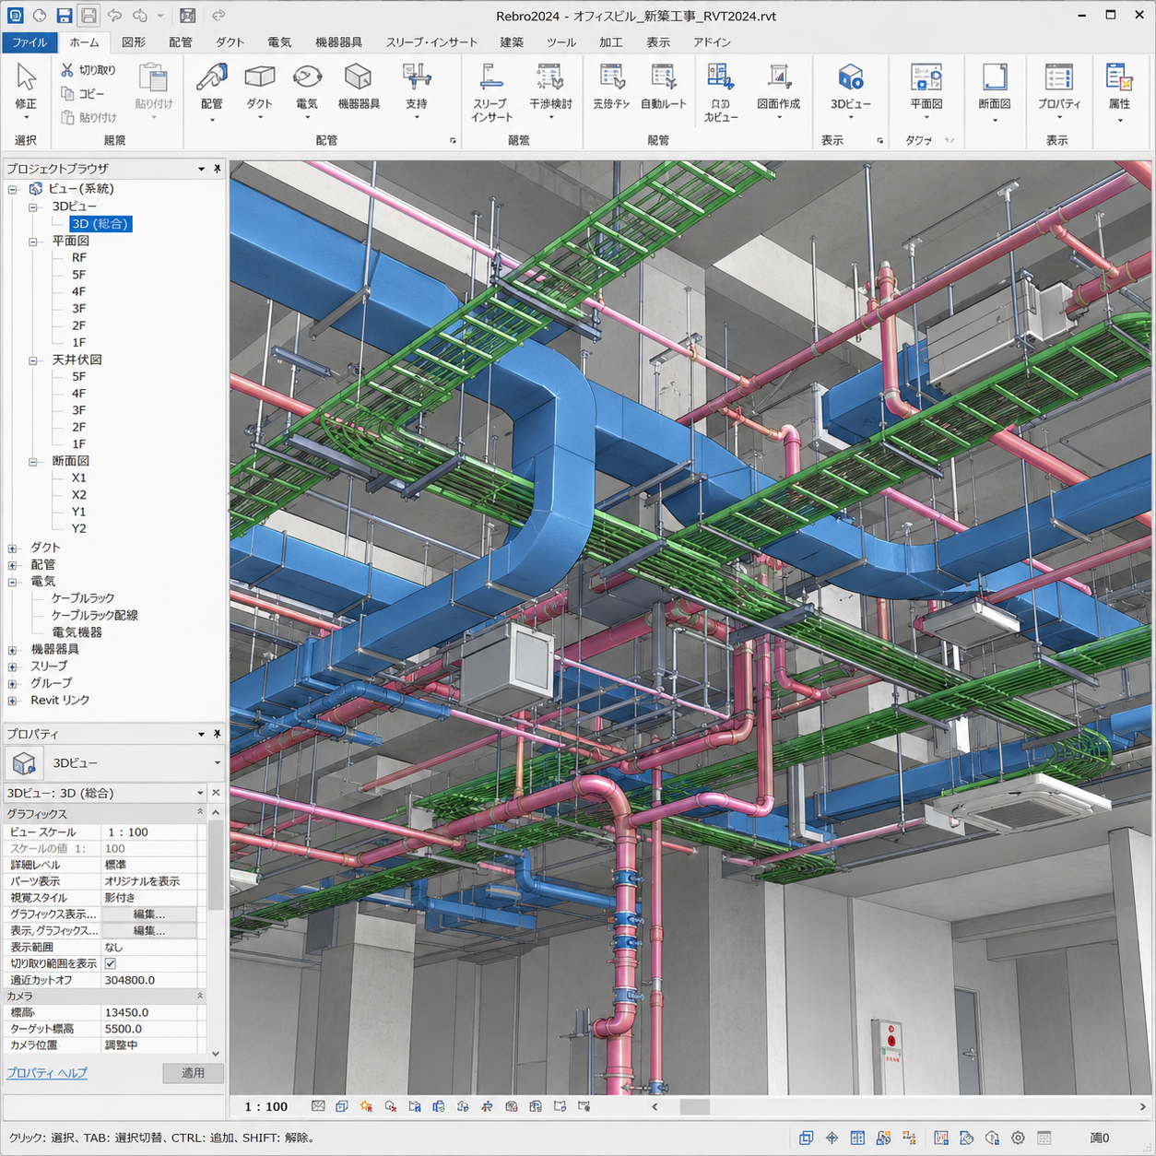Switch to the スリーブ・インサート ribbon tab
The width and height of the screenshot is (1156, 1156).
coord(431,42)
